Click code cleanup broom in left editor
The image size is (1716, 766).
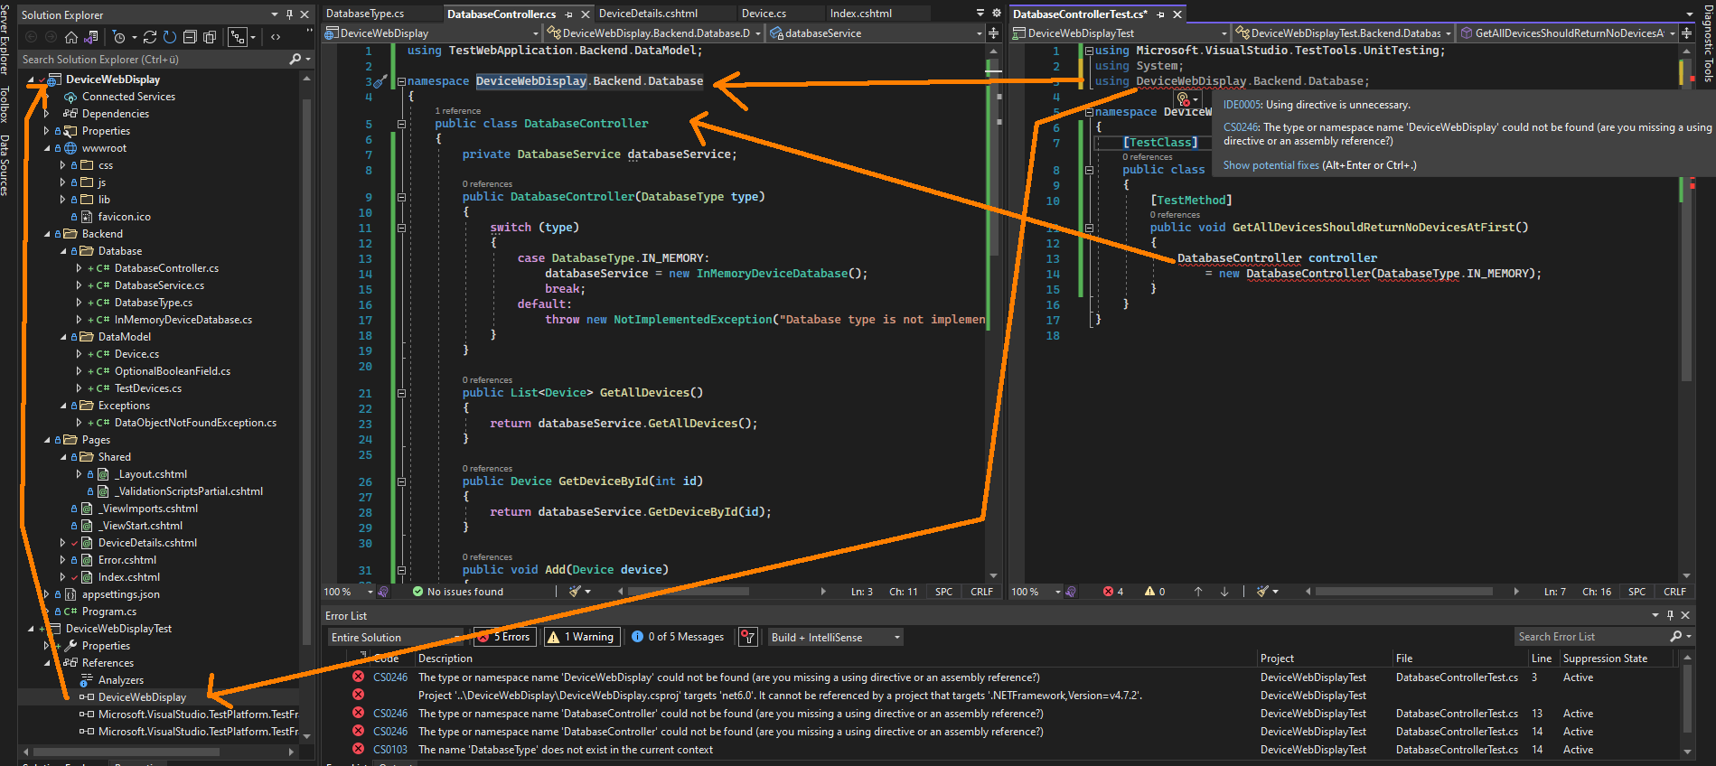pyautogui.click(x=575, y=592)
